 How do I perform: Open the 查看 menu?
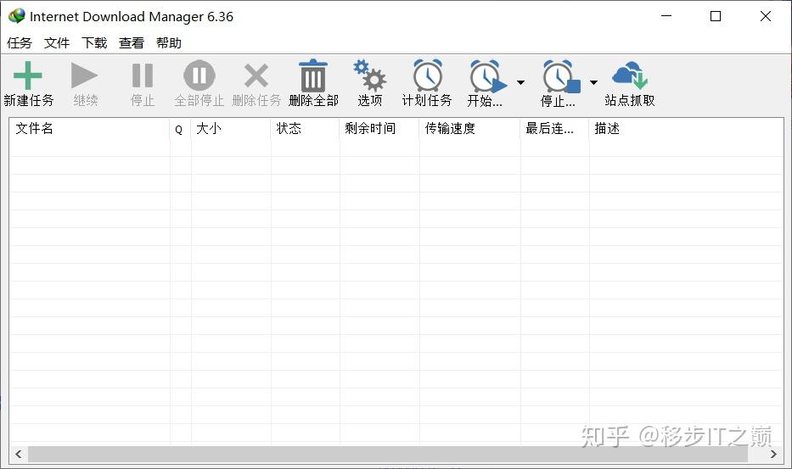click(x=132, y=43)
